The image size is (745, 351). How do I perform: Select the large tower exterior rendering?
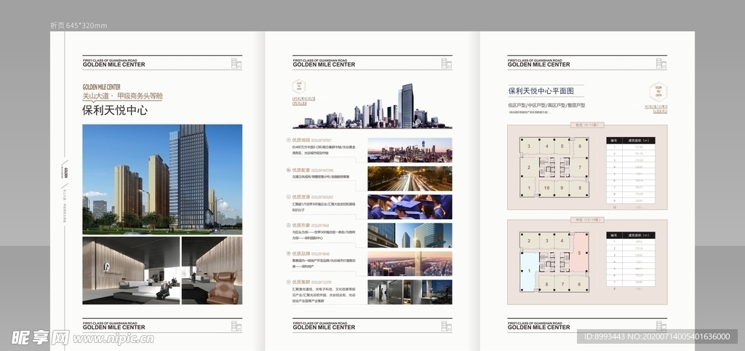click(162, 178)
